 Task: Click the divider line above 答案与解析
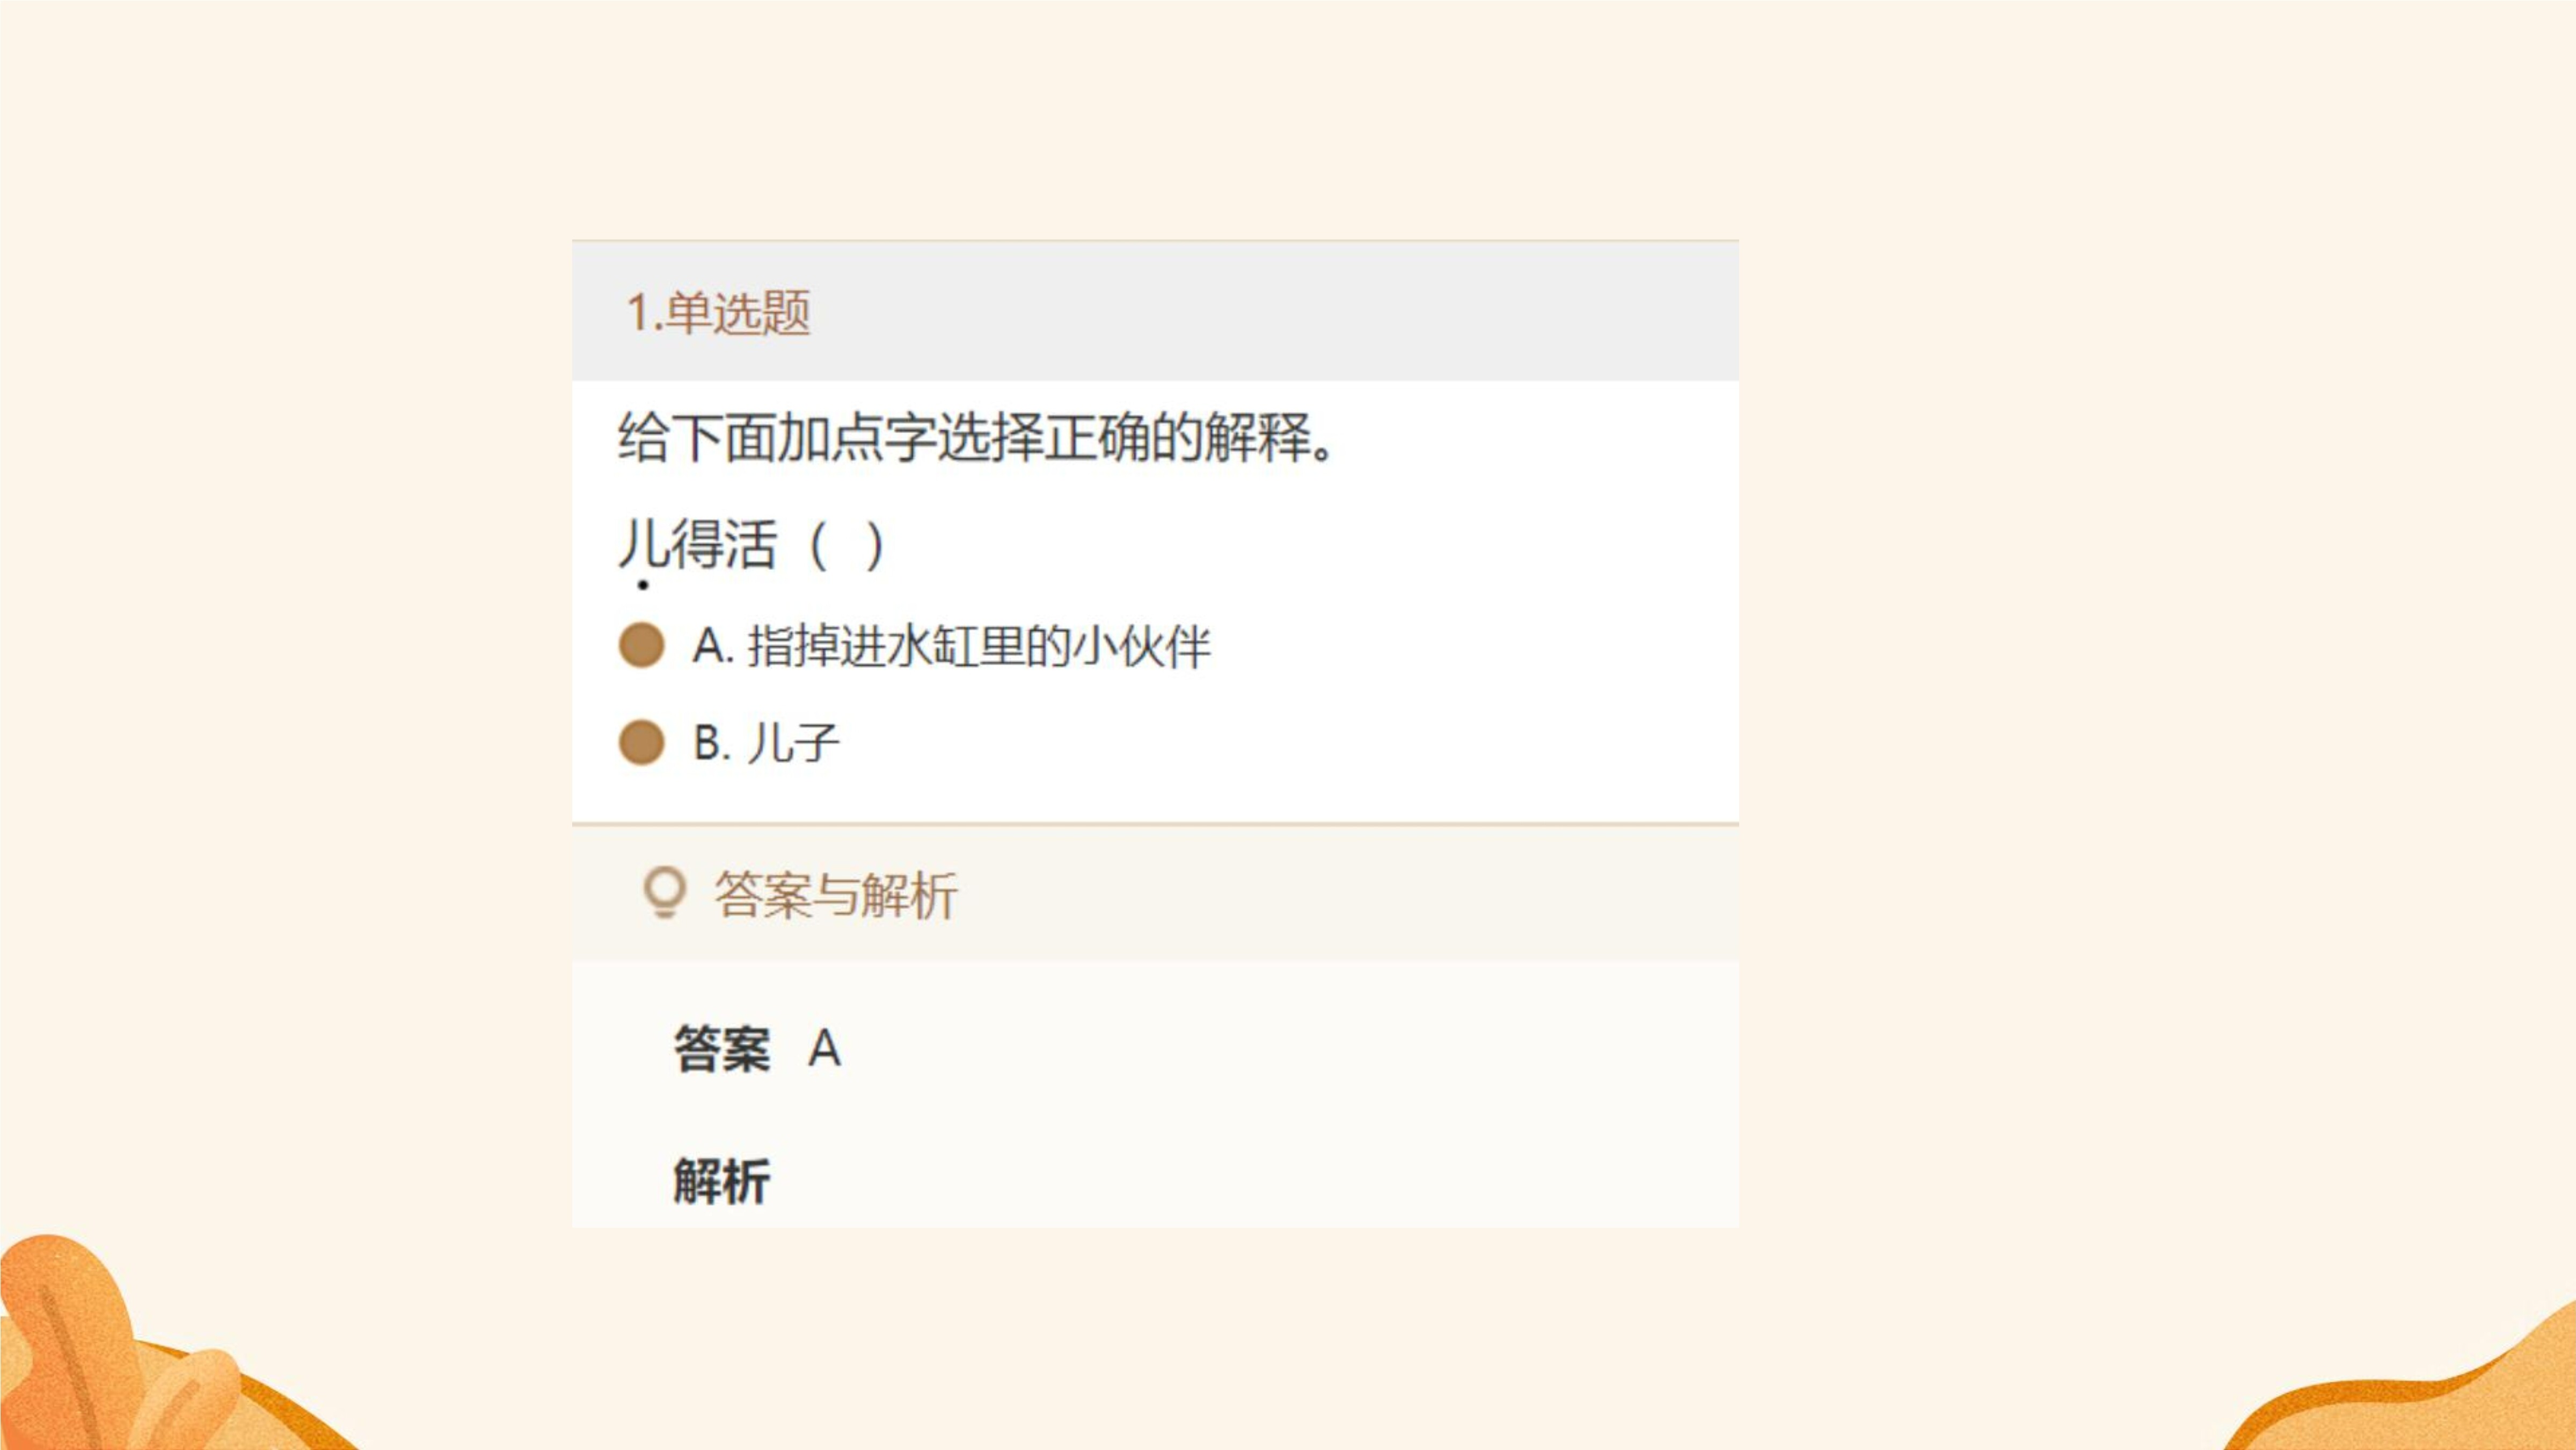[x=1155, y=824]
